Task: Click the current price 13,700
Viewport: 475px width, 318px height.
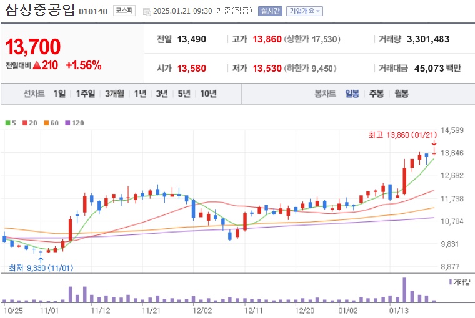Action: [x=33, y=47]
